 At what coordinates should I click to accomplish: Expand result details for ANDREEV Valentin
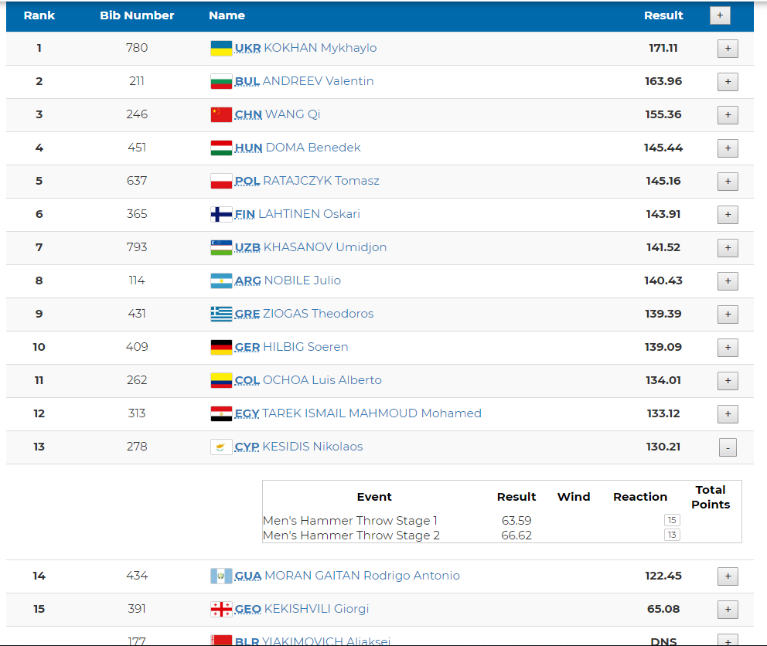(x=728, y=82)
